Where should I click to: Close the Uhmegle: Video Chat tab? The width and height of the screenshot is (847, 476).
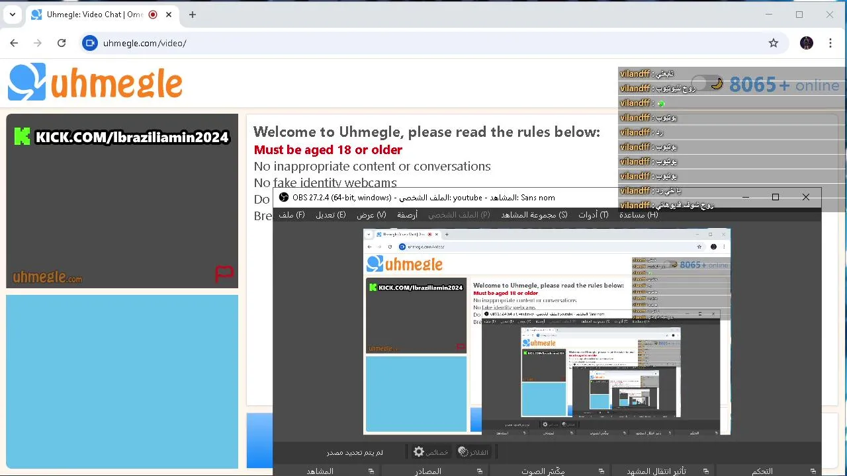click(x=169, y=15)
